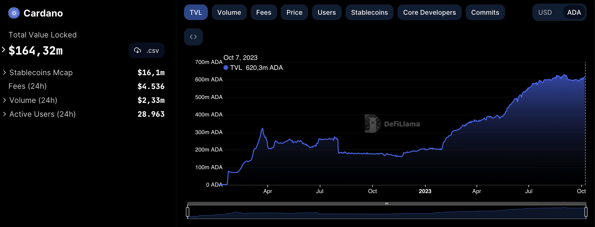Click the 2023 x-axis label
The image size is (595, 227).
(425, 191)
